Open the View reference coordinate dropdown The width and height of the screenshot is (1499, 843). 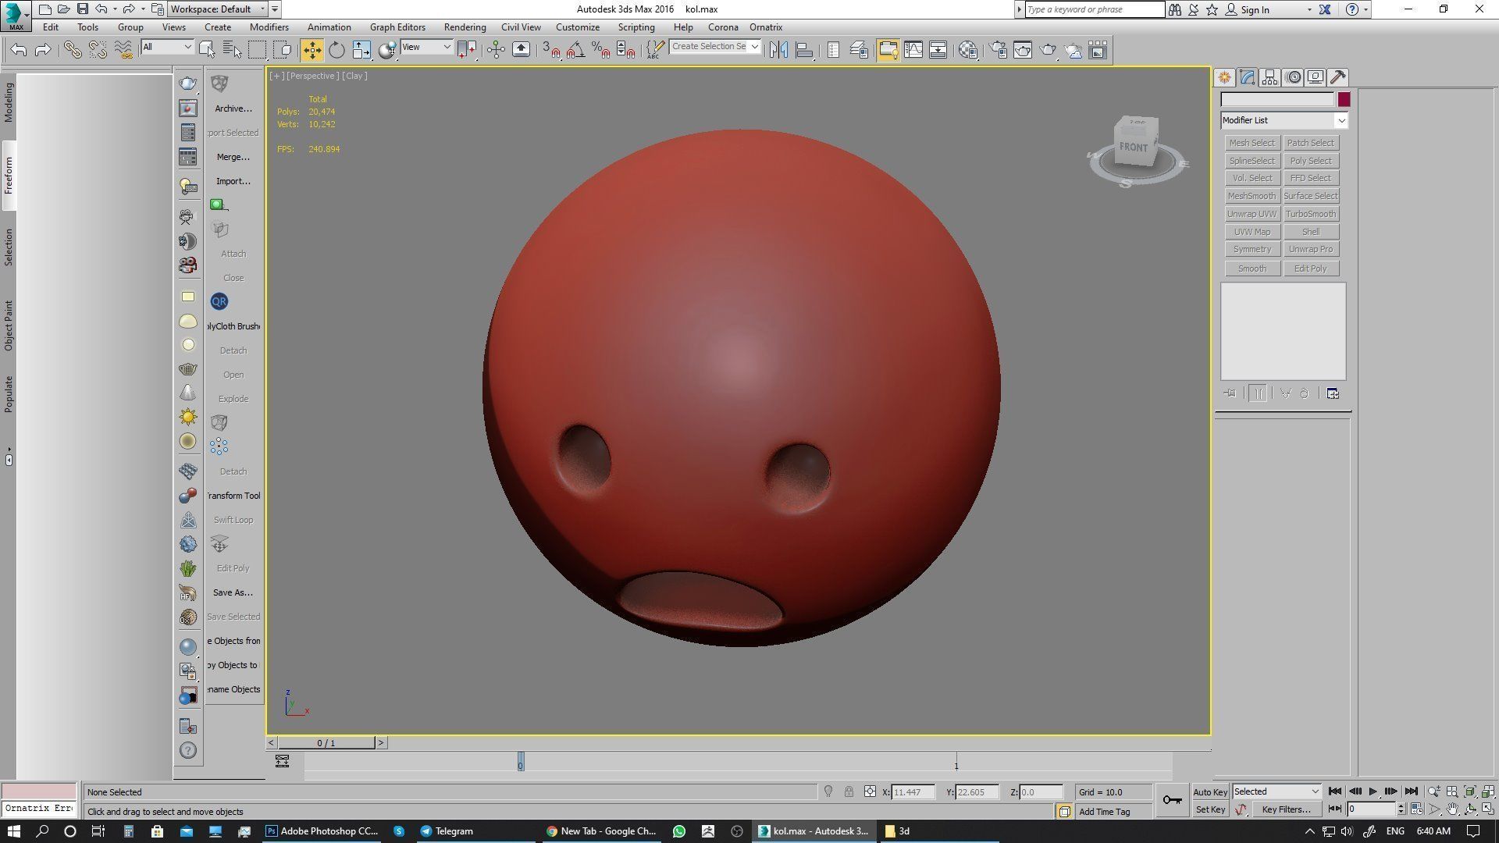tap(426, 47)
